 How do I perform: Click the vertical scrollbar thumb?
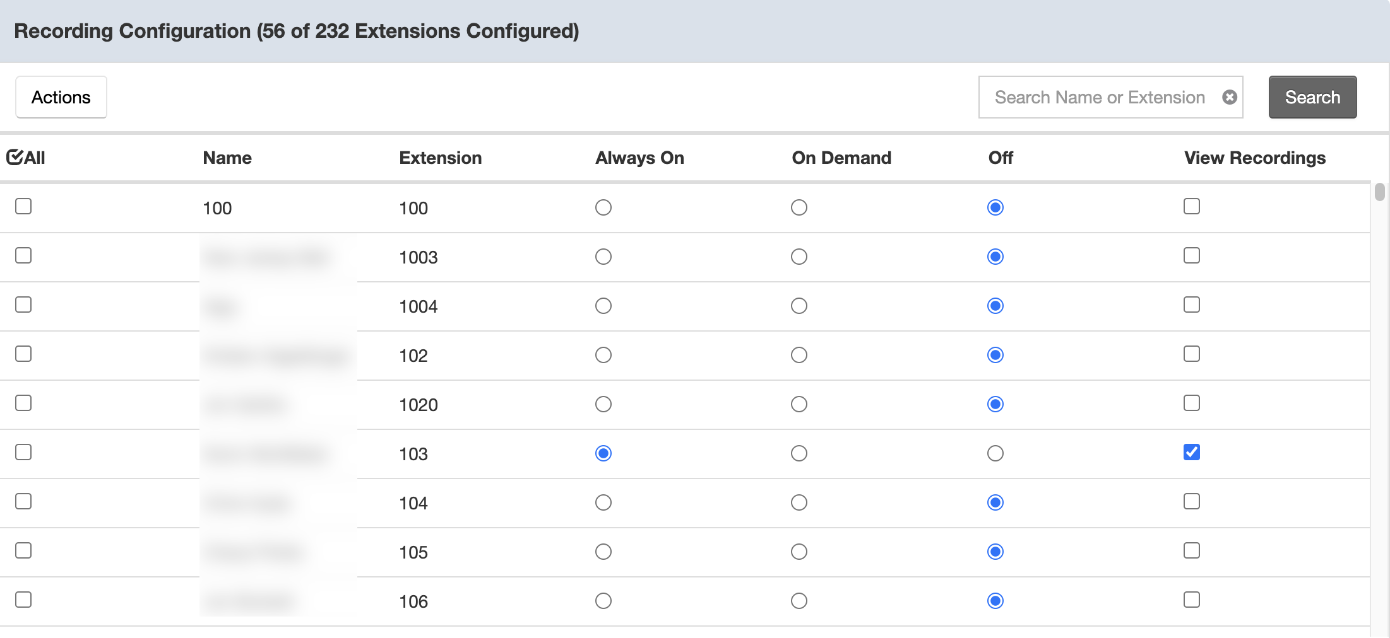(x=1380, y=192)
